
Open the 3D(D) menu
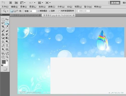click(70, 7)
